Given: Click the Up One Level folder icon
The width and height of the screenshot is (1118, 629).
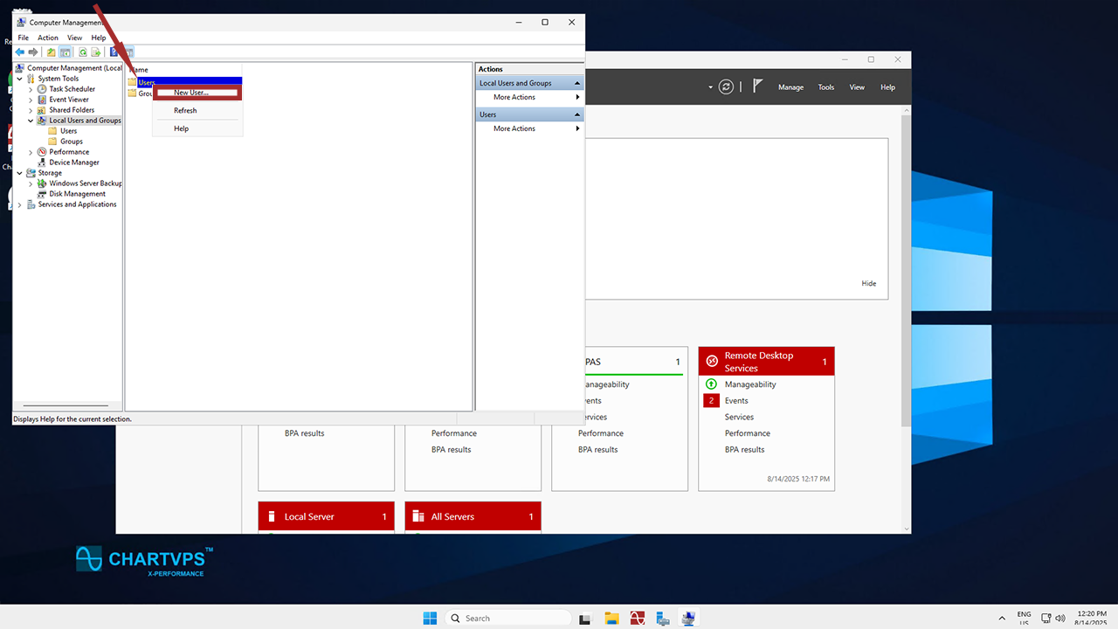Looking at the screenshot, I should pos(52,52).
